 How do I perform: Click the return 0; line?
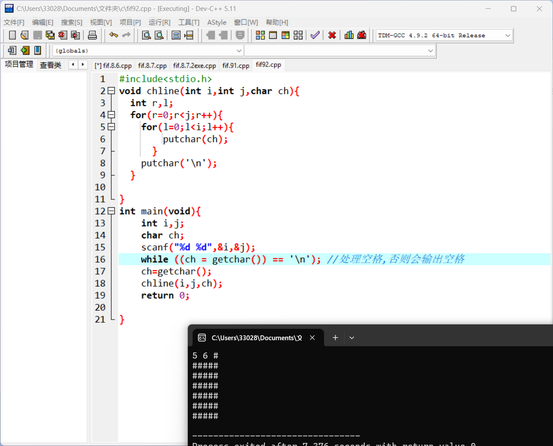click(x=165, y=296)
